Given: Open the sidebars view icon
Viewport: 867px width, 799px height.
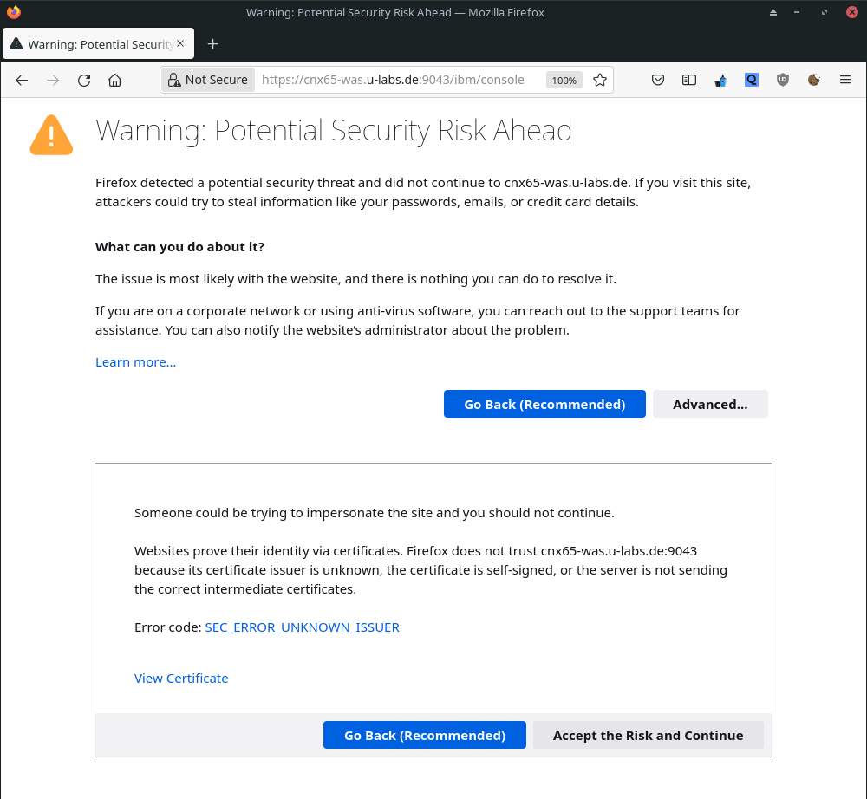Looking at the screenshot, I should 689,80.
